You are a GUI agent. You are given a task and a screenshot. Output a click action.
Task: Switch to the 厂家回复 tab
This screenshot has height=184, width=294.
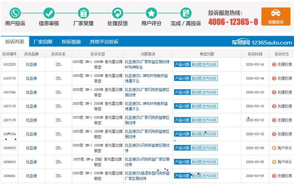tap(43, 42)
